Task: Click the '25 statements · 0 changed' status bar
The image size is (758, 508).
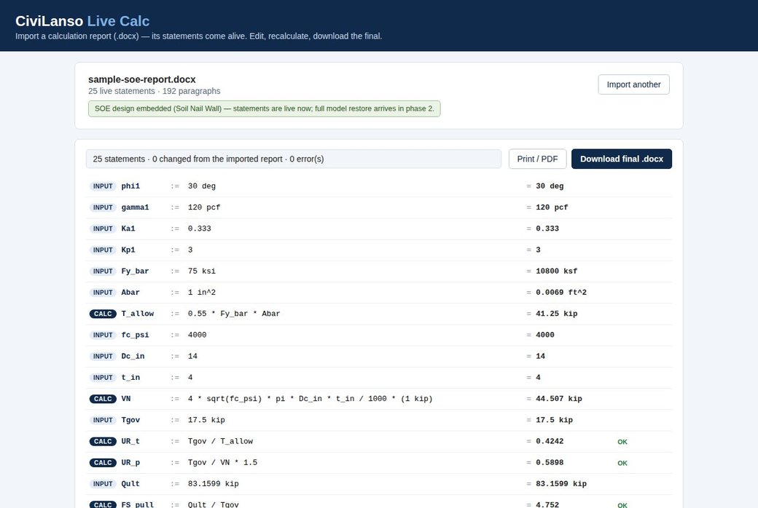Action: click(294, 159)
